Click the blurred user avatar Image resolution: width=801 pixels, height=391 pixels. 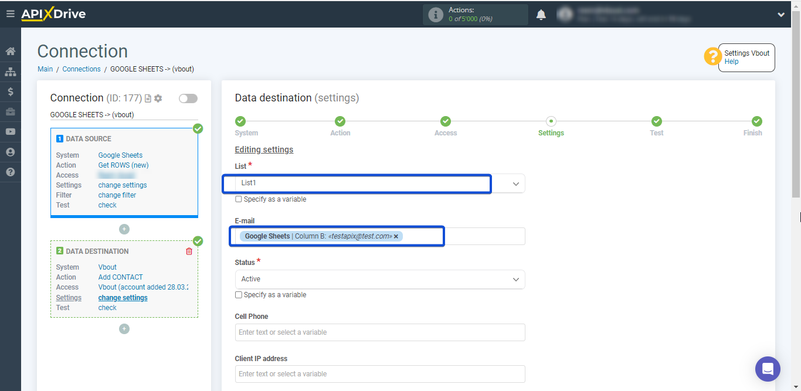[565, 15]
